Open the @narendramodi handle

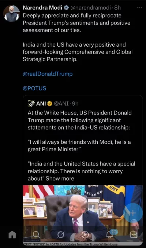click(x=90, y=7)
